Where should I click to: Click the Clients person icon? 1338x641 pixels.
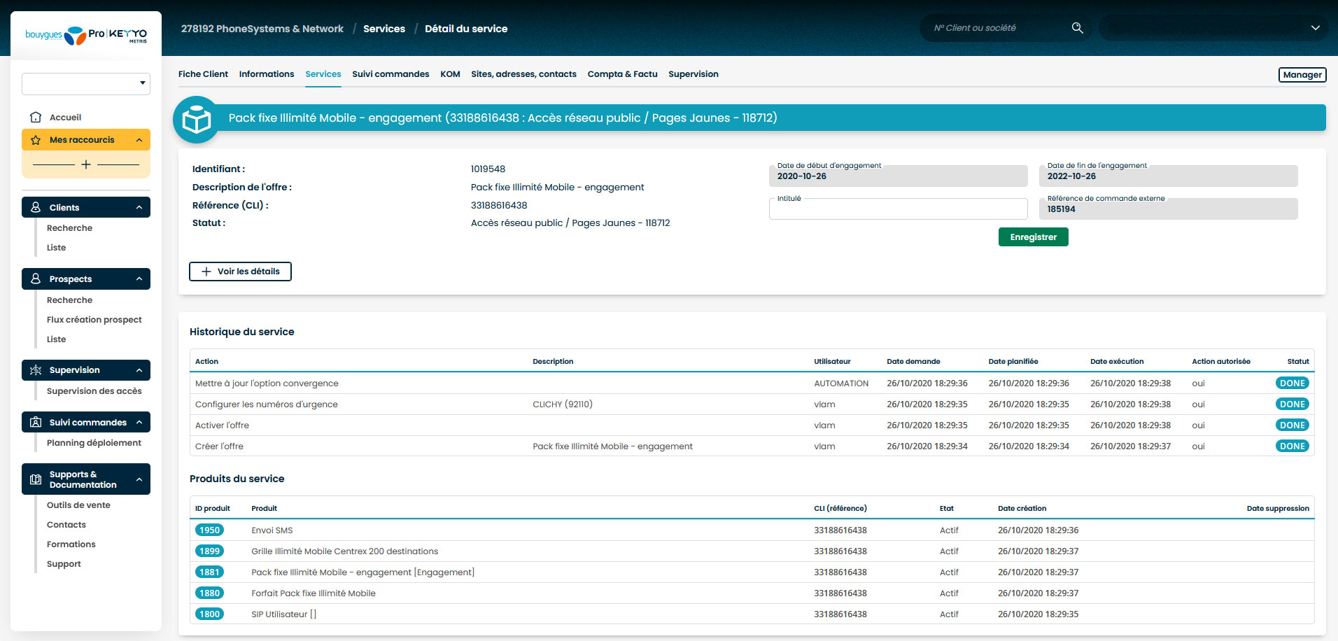(36, 208)
